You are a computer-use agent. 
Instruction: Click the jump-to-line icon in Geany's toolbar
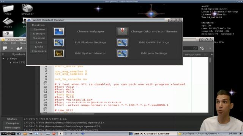(202, 48)
